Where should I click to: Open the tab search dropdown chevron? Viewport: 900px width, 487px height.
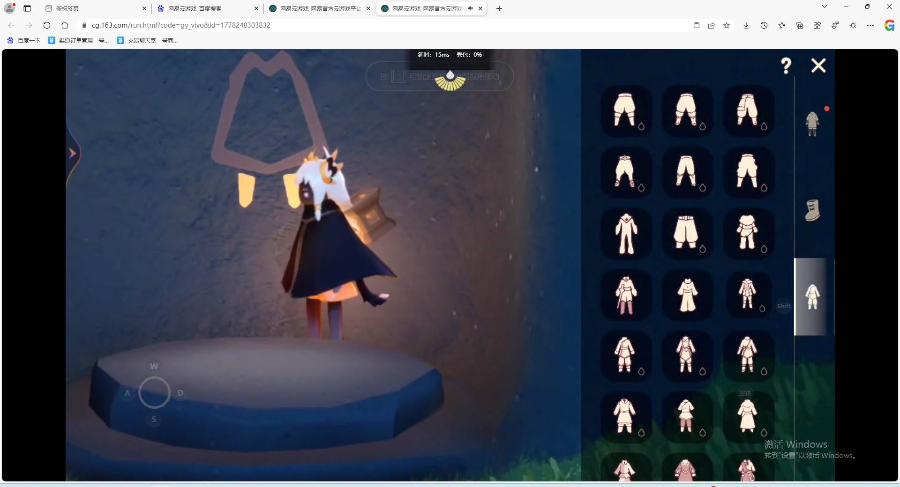pyautogui.click(x=825, y=7)
